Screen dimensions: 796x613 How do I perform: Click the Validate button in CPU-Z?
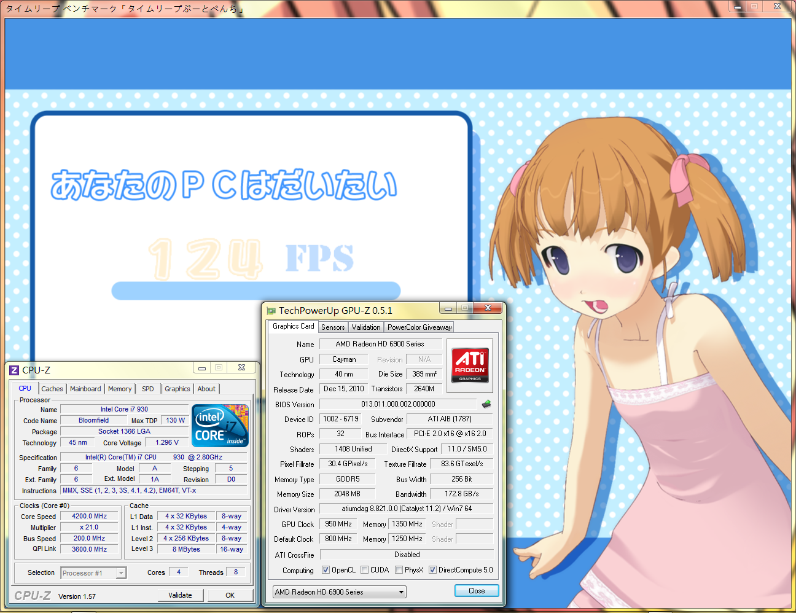coord(180,595)
